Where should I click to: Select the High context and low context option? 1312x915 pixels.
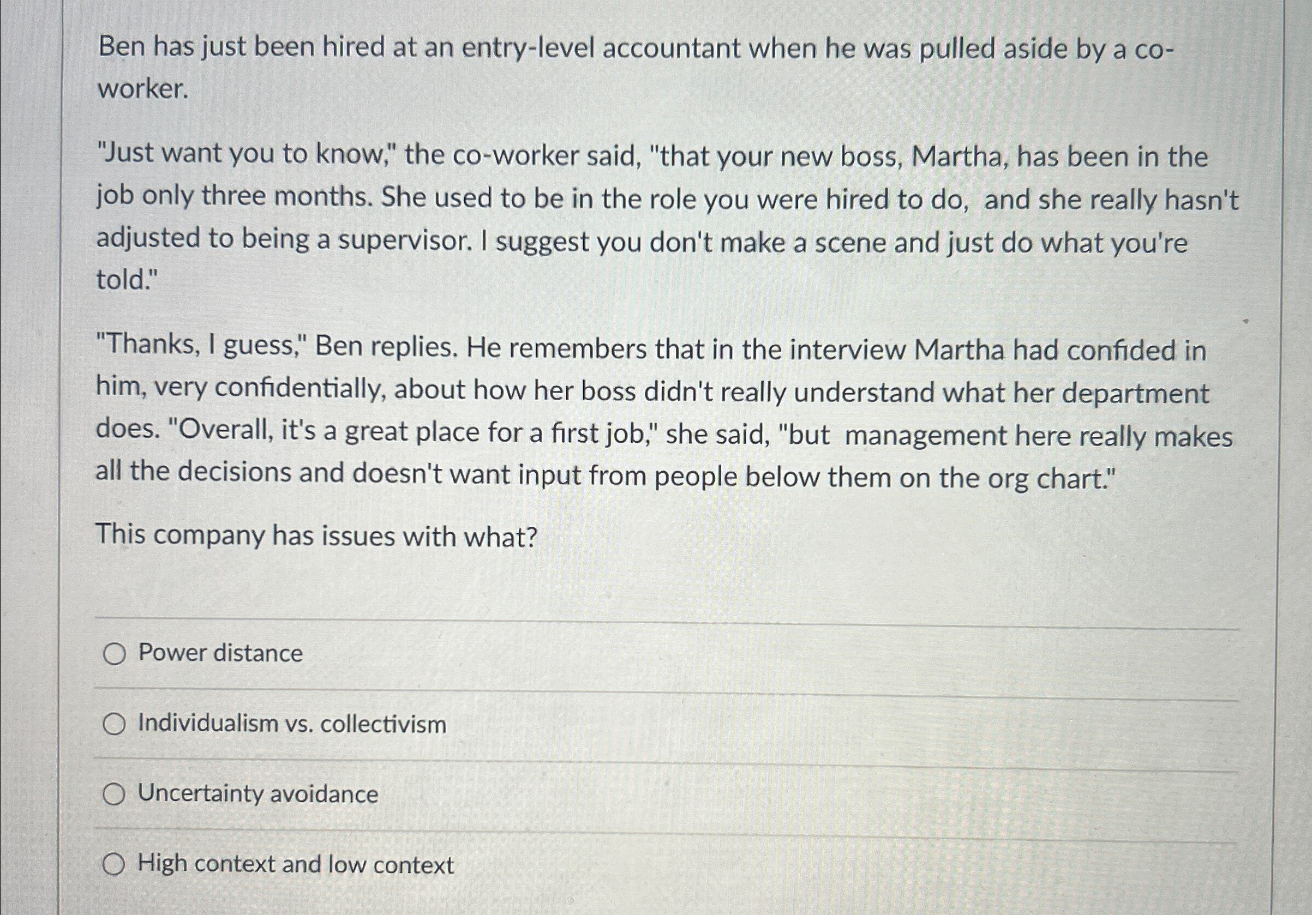coord(115,864)
